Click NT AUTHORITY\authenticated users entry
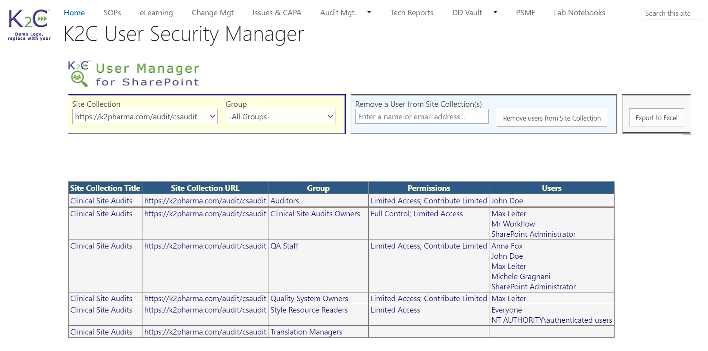The width and height of the screenshot is (708, 351). [x=552, y=320]
